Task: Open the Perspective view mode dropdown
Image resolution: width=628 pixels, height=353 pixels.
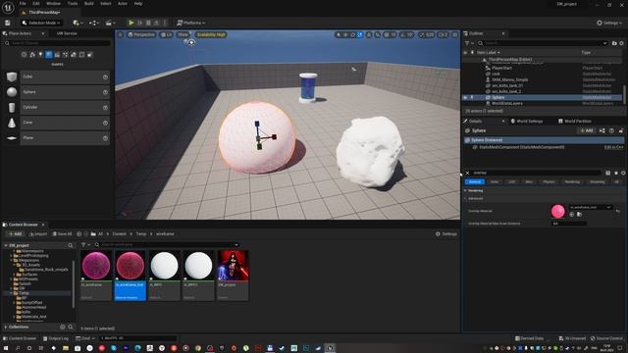Action: [141, 35]
